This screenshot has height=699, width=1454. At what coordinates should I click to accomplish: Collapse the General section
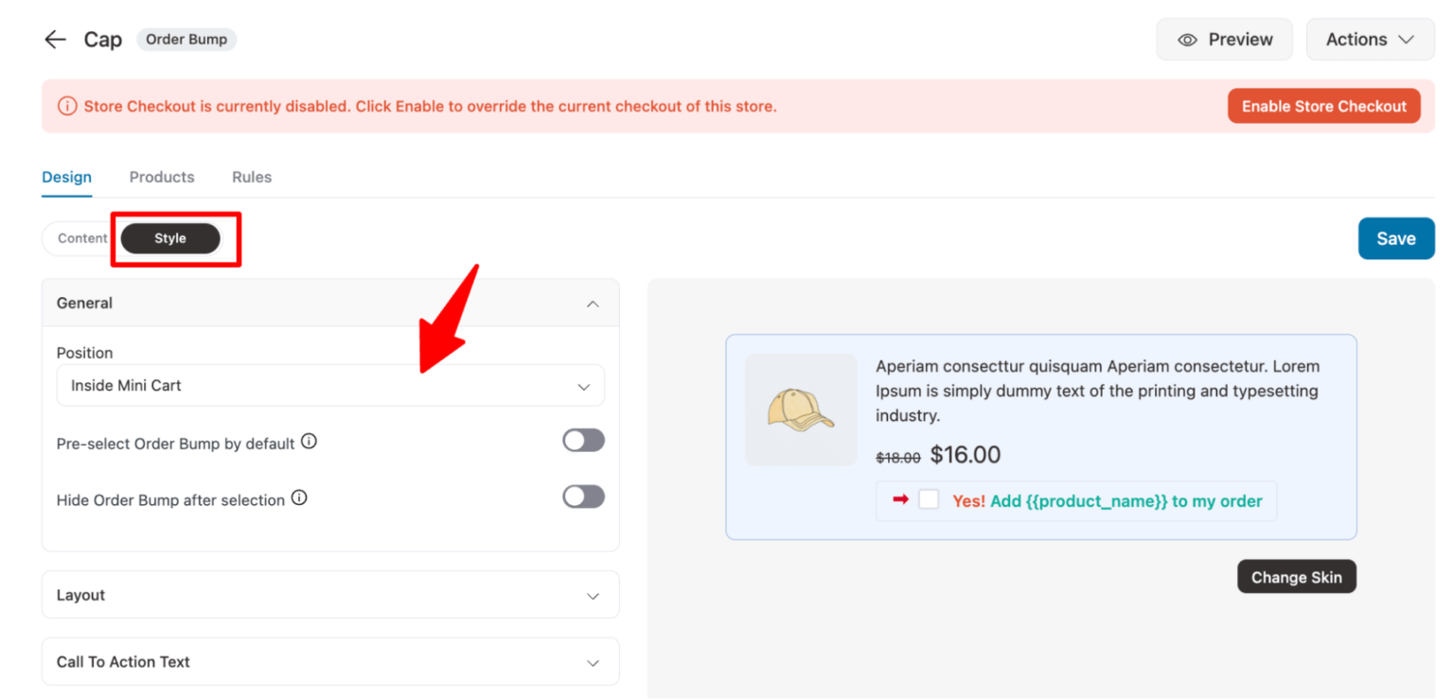[x=593, y=303]
